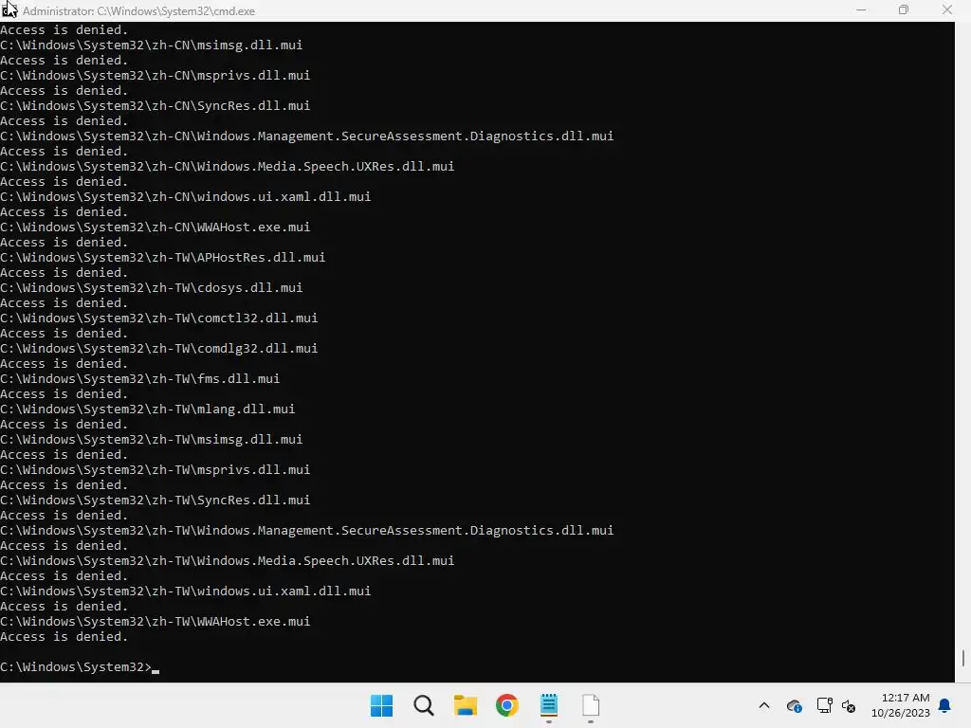Screen dimensions: 971x728
Task: Switch to the Notepad taskbar app
Action: tap(549, 705)
